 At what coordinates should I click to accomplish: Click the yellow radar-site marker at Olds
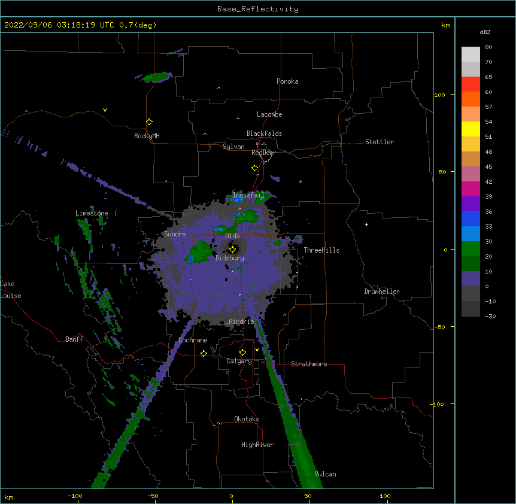tap(232, 249)
